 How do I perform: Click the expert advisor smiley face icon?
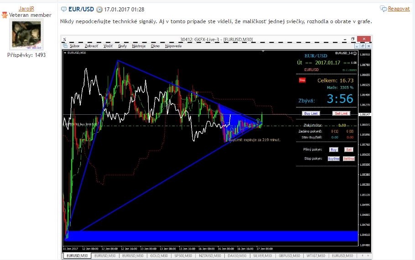click(355, 53)
